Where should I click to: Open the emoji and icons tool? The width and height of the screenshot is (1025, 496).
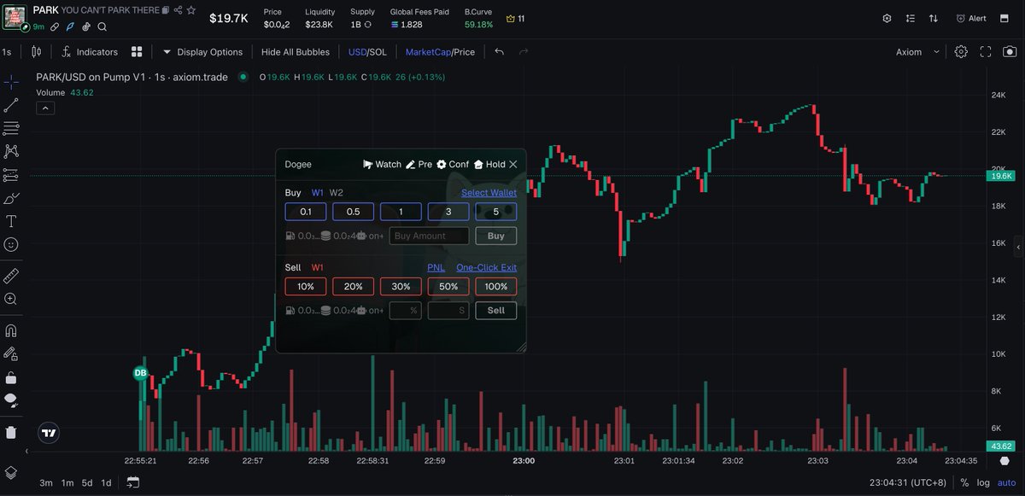(11, 244)
